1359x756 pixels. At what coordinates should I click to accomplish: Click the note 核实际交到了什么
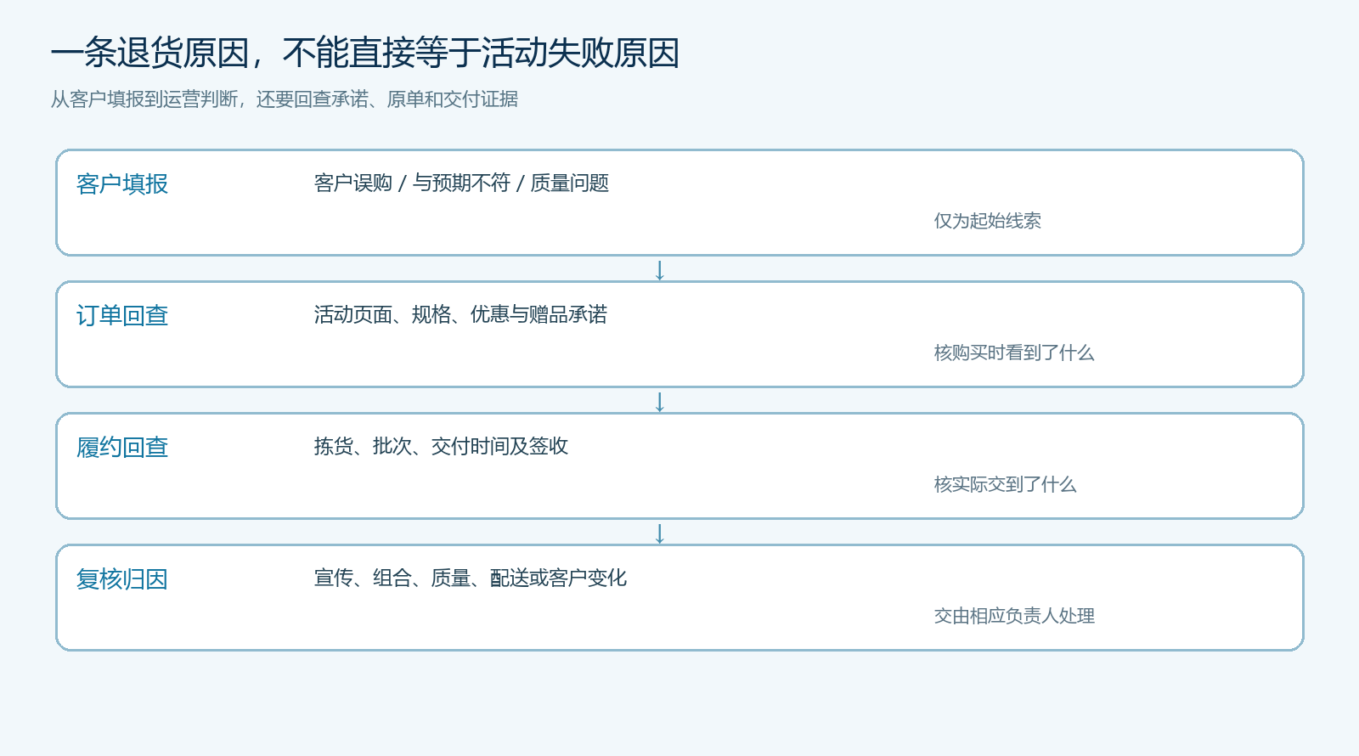1006,484
